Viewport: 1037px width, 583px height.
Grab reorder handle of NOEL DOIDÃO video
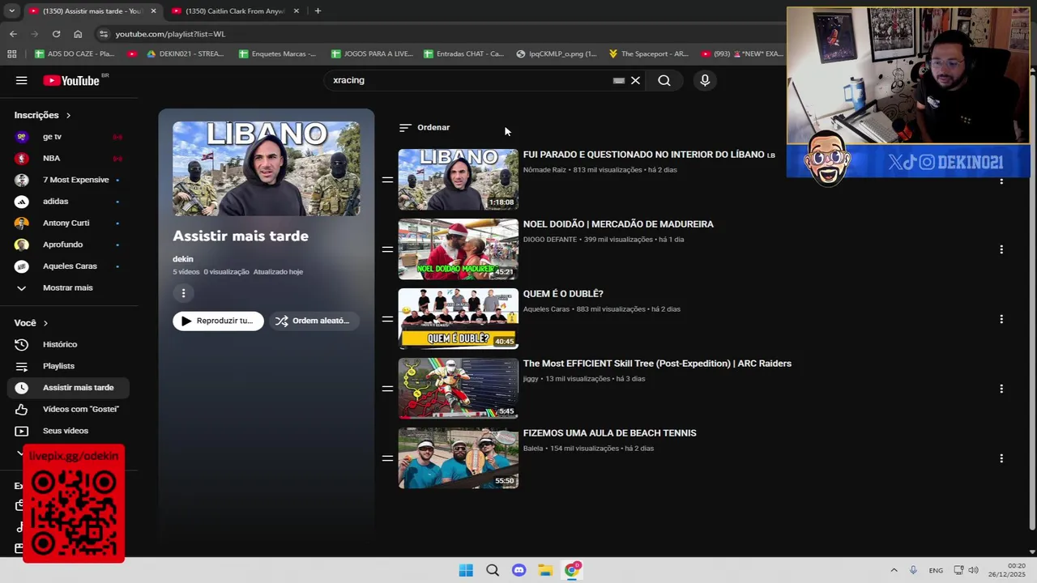pos(387,249)
